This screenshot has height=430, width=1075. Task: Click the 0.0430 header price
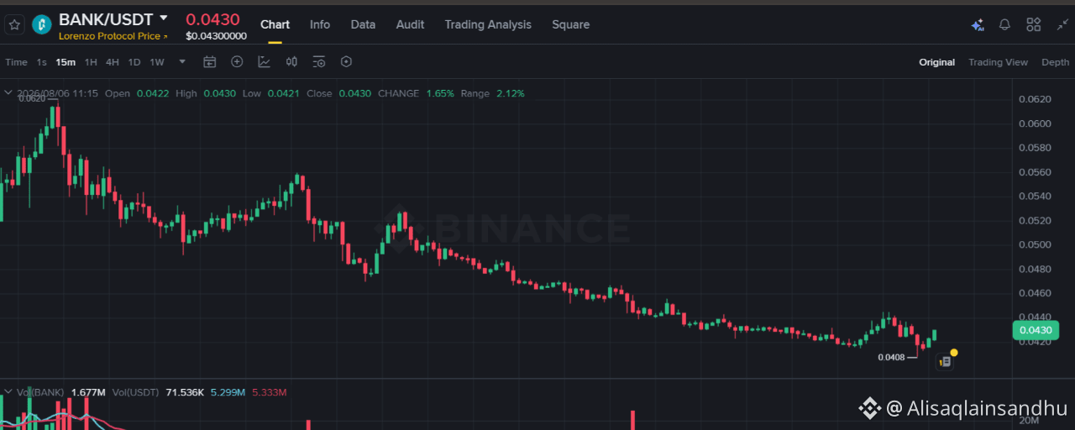point(212,19)
